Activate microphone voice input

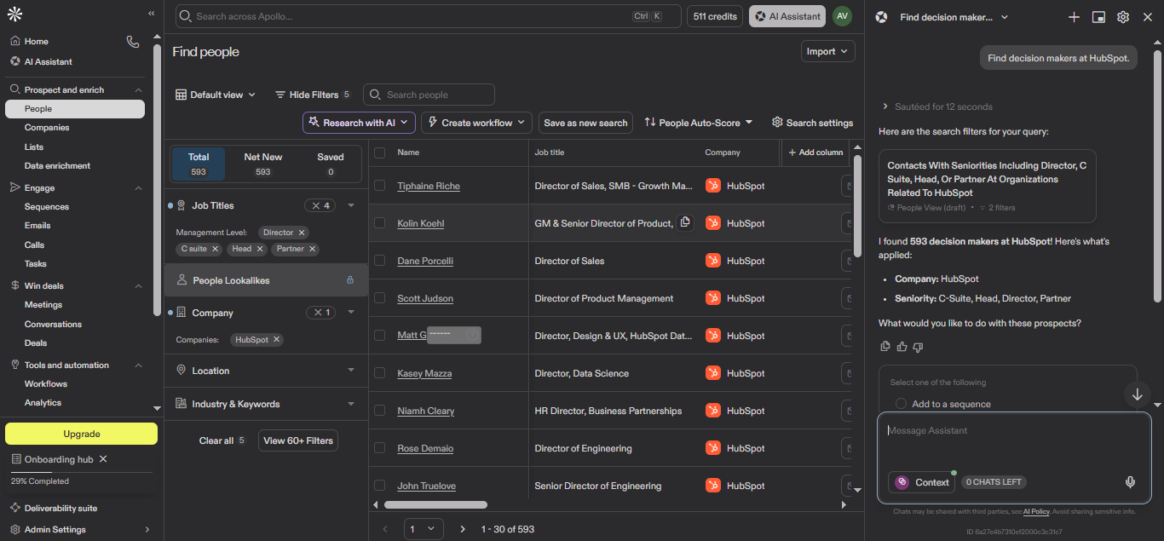1130,482
